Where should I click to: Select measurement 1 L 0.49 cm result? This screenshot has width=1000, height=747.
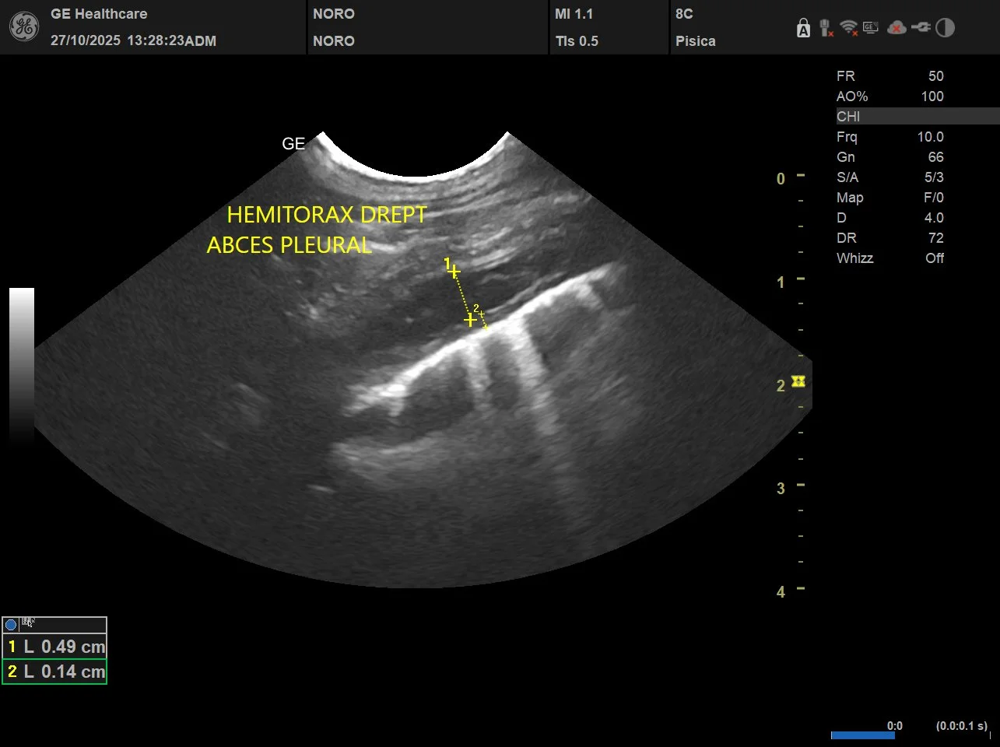tap(54, 647)
